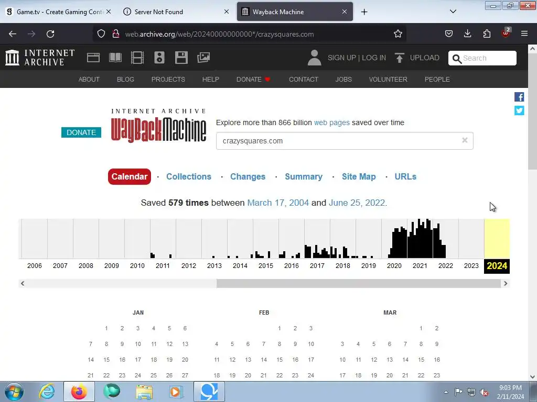Click the insecure connection lock icon

point(116,34)
